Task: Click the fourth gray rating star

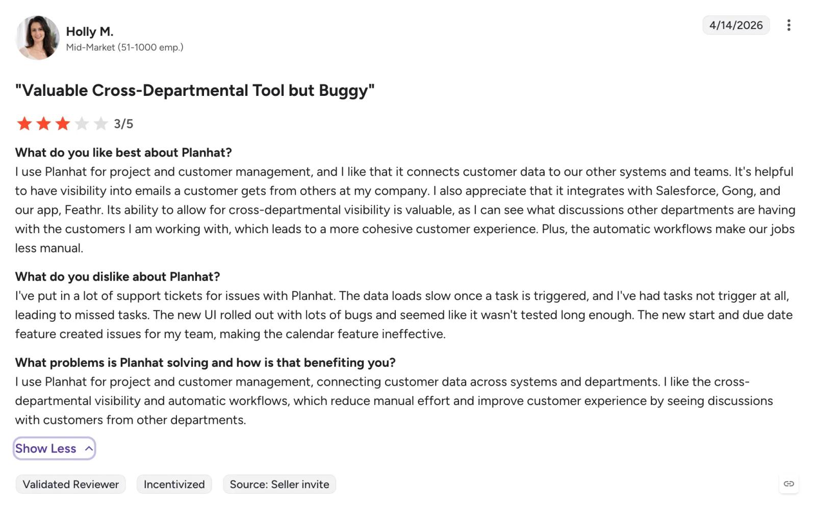Action: [82, 123]
